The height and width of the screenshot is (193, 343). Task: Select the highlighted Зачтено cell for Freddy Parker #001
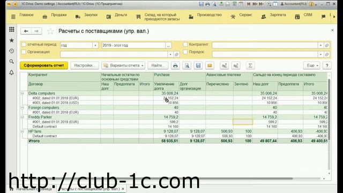point(243,122)
